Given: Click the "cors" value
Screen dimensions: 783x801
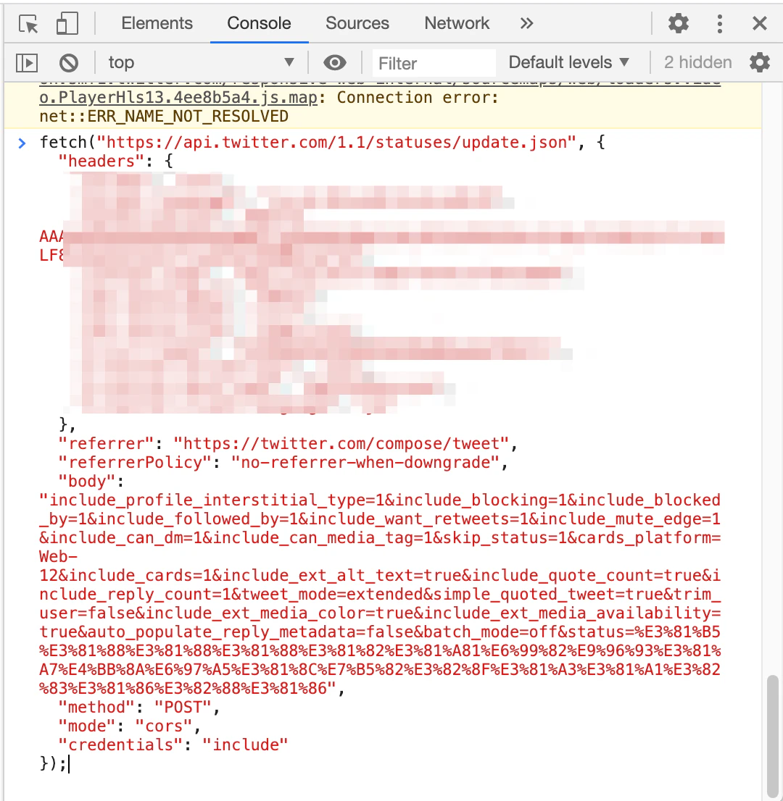Looking at the screenshot, I should pos(164,726).
